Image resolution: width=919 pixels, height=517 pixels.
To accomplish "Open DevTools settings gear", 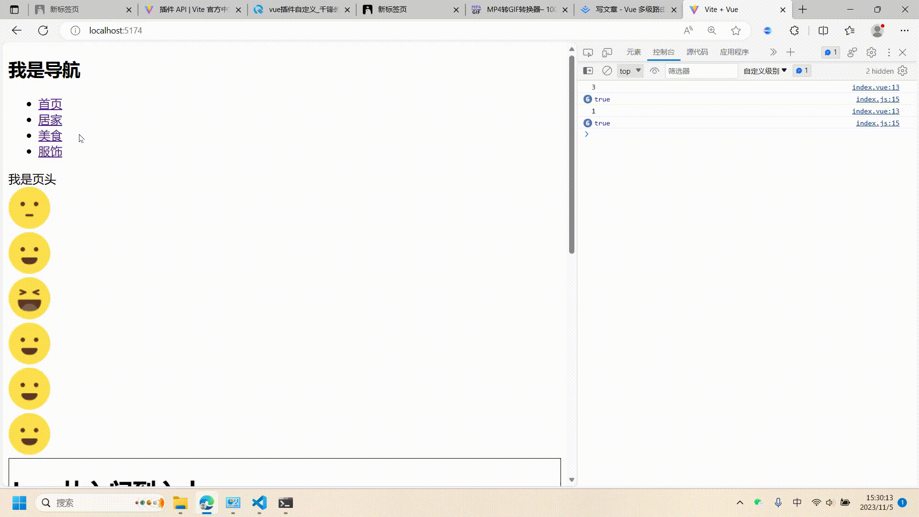I will pyautogui.click(x=871, y=52).
